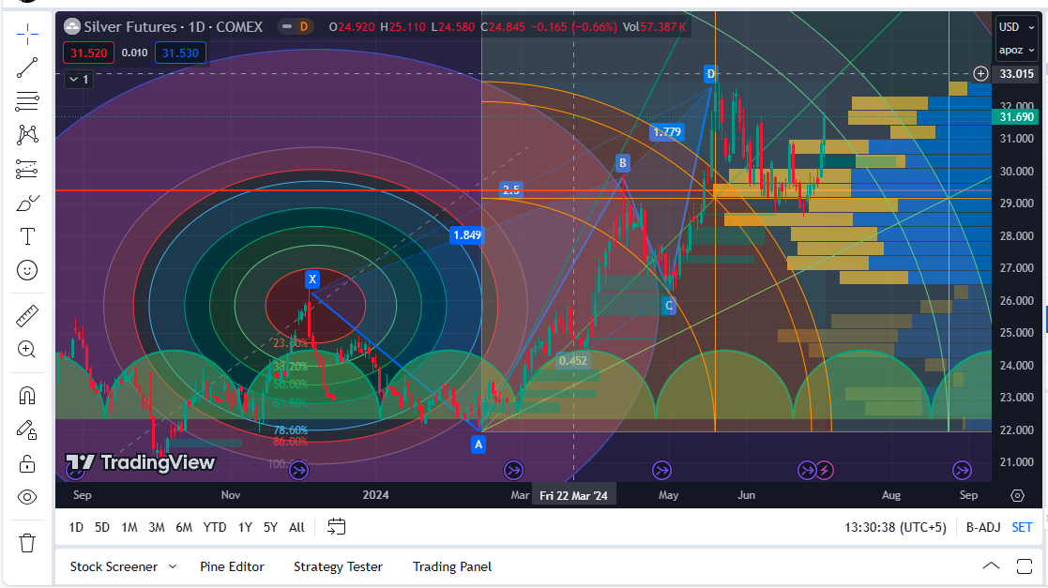Activate the zoom in tool
Viewport: 1048px width, 588px height.
(27, 350)
